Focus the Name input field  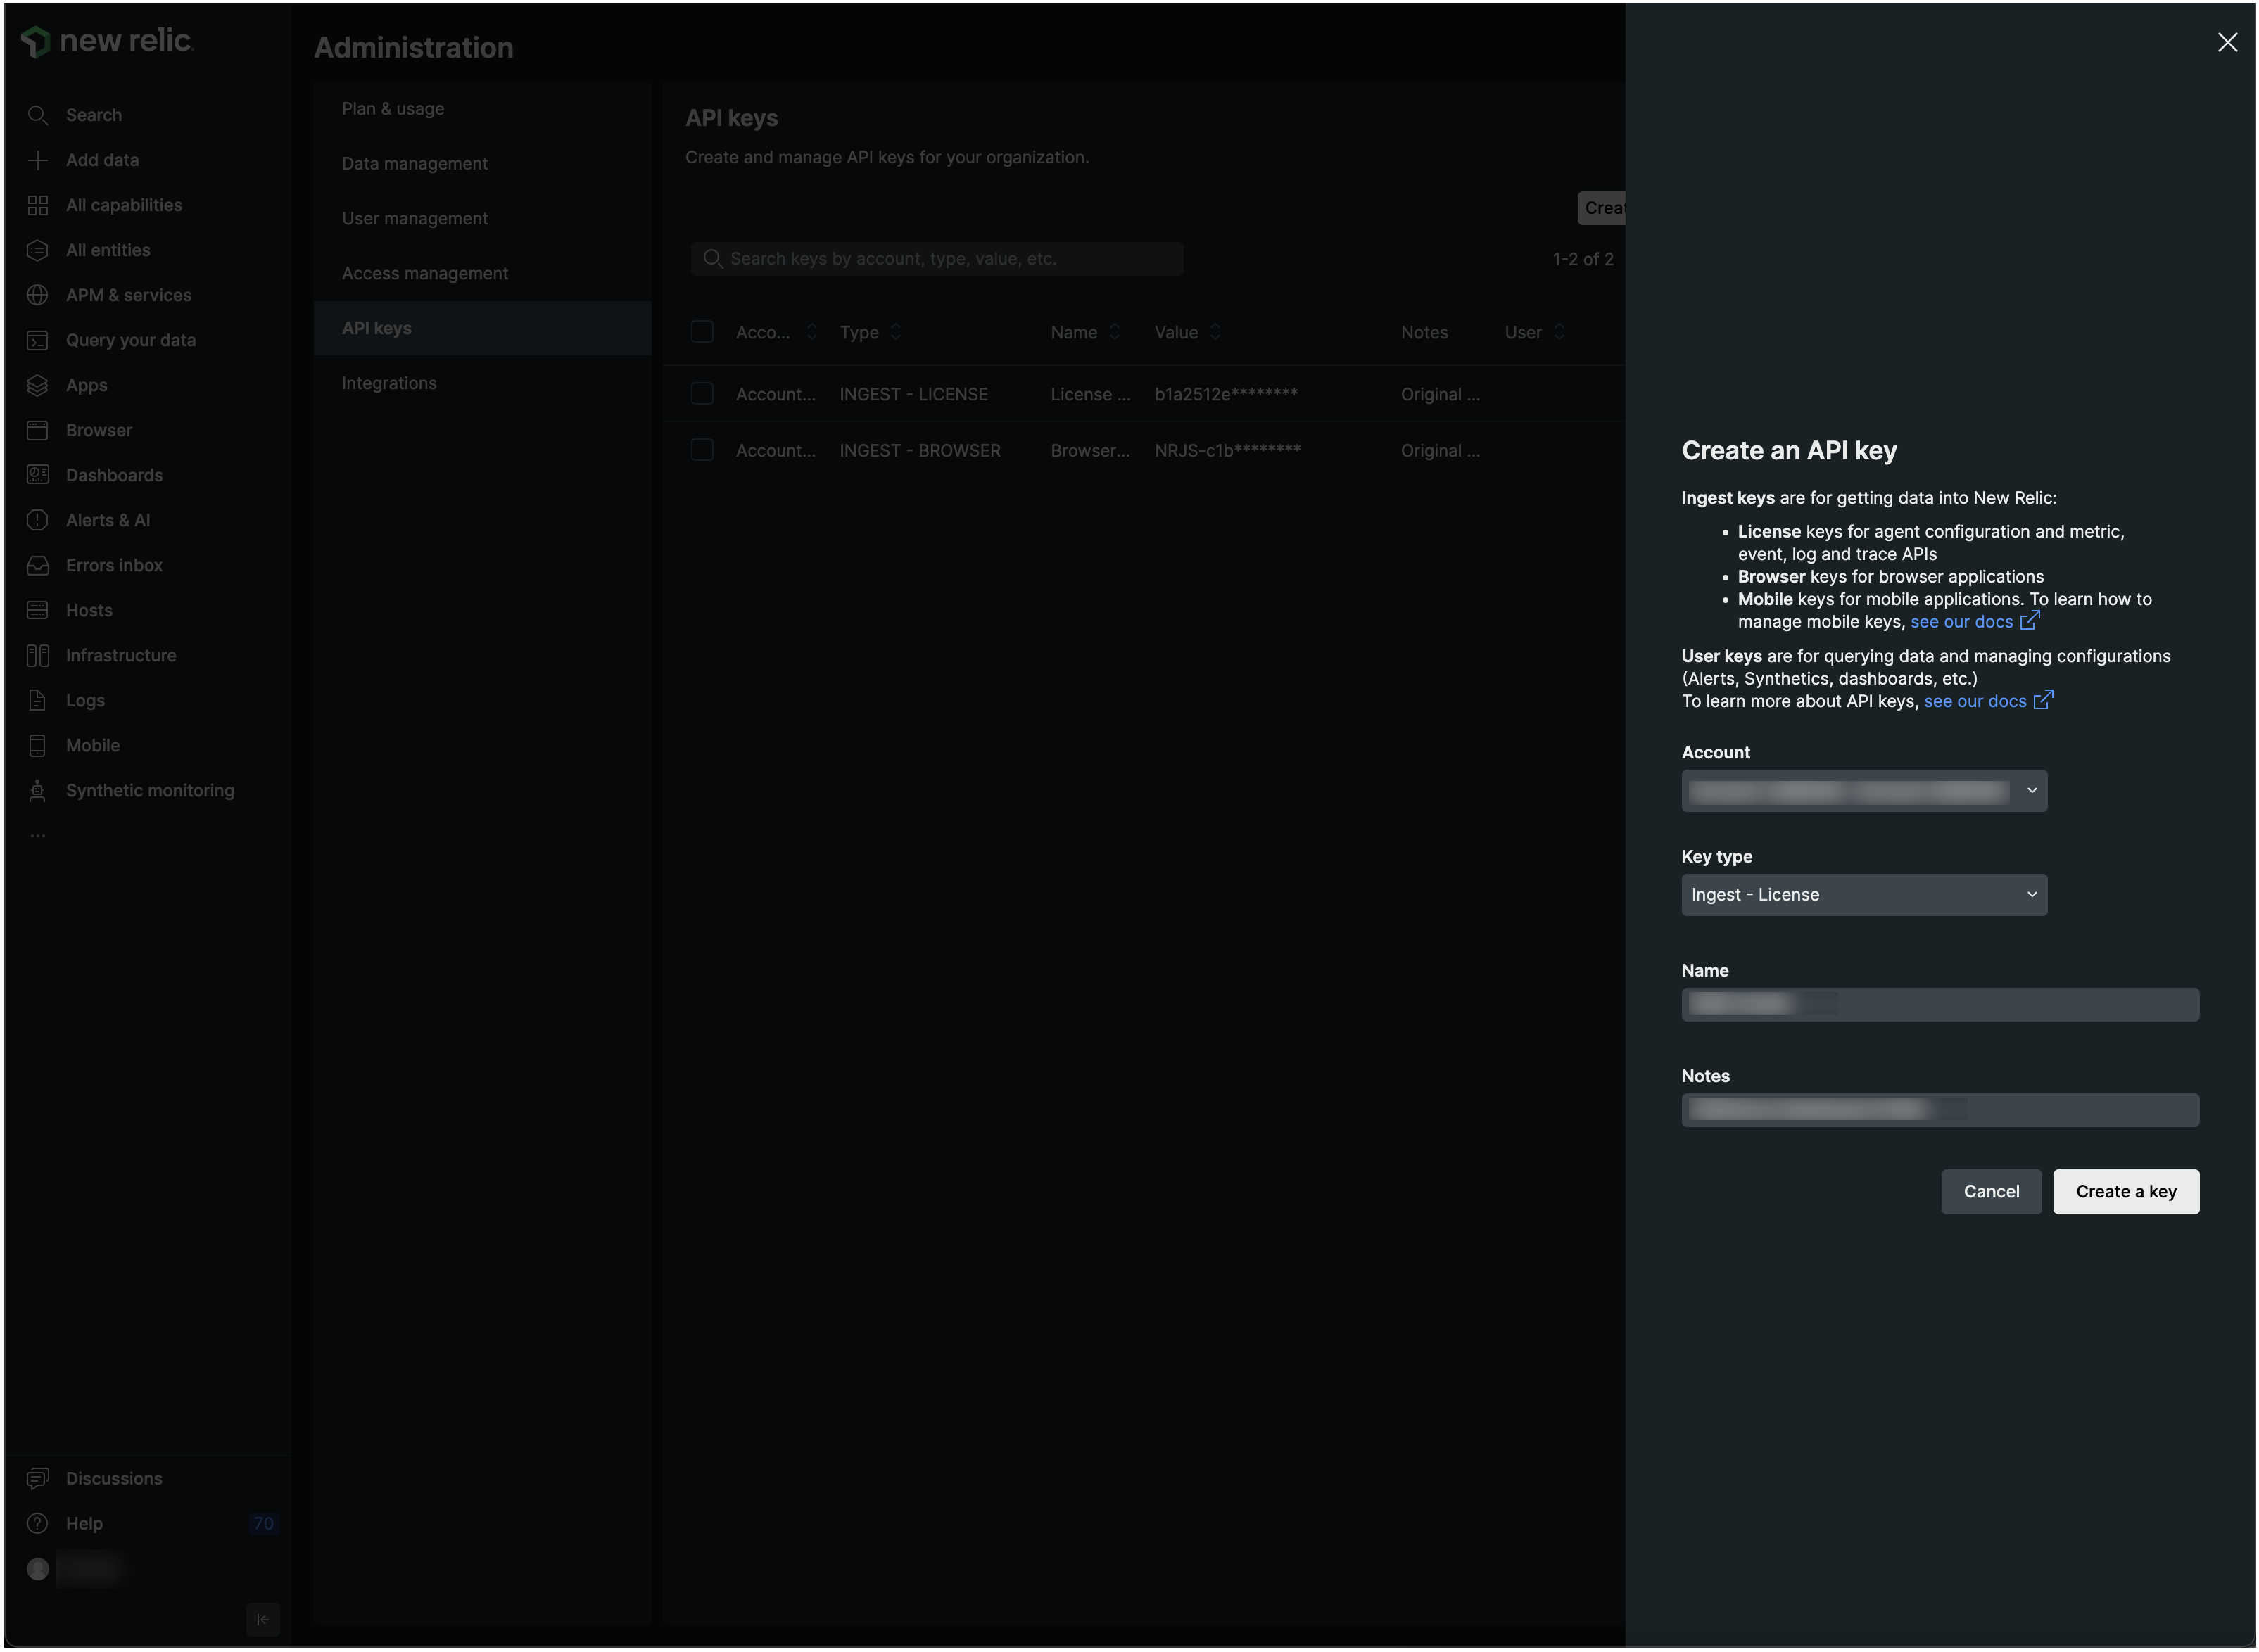click(1940, 1005)
